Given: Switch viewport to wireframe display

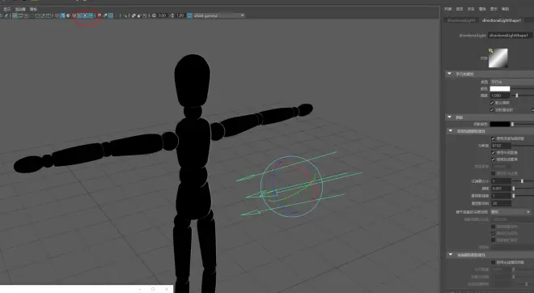Looking at the screenshot, I should coord(57,15).
